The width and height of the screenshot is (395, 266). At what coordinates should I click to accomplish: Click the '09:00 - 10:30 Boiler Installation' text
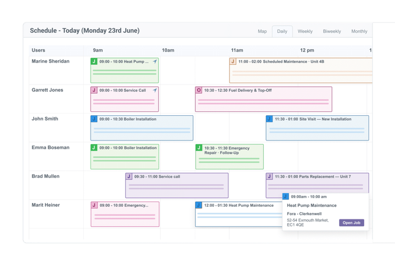[128, 119]
